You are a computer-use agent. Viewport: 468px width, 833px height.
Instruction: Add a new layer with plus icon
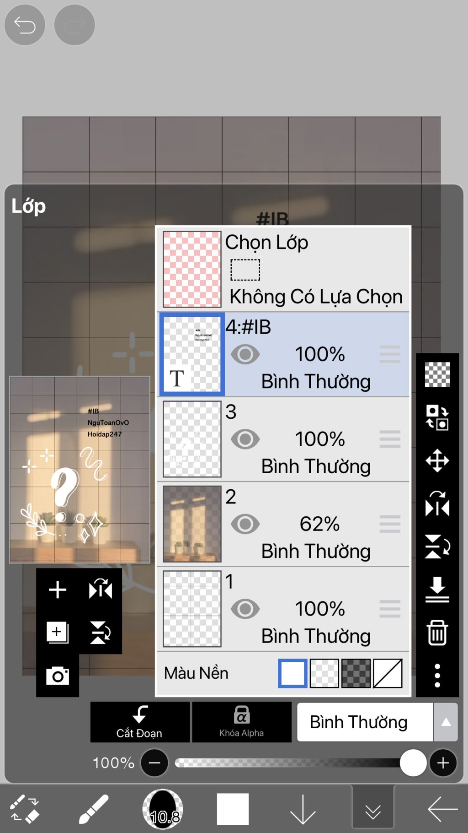(58, 590)
